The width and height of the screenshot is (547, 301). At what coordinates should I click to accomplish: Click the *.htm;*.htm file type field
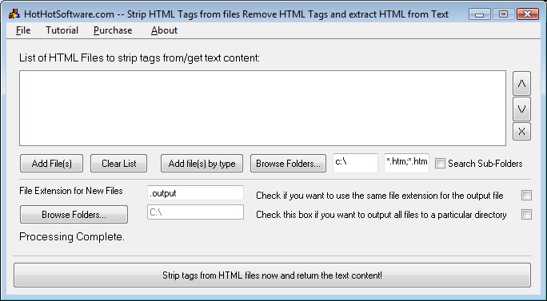(406, 163)
